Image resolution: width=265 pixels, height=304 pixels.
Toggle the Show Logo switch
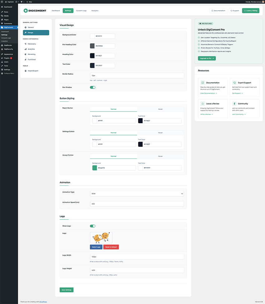coord(93,226)
